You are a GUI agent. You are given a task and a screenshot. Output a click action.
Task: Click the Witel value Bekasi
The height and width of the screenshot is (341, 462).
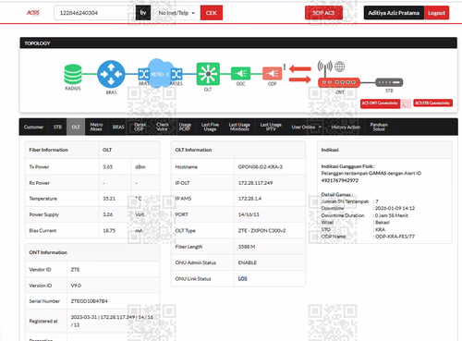click(x=383, y=223)
